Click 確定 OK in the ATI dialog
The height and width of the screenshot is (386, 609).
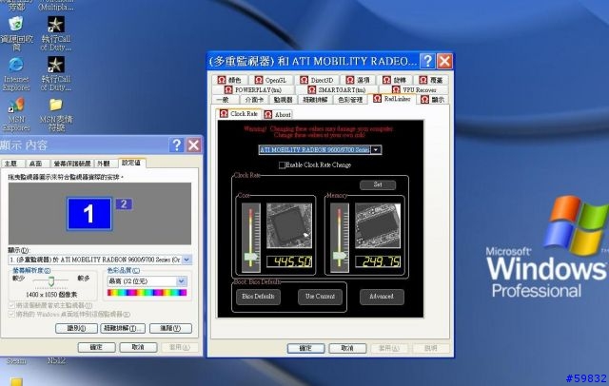point(306,348)
